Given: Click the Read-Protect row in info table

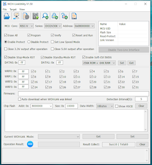Looking at the screenshot, I should (x=124, y=36).
